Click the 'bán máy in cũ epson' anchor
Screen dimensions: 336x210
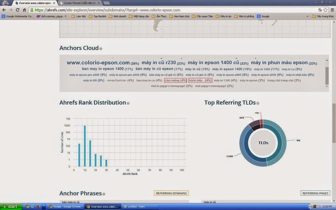(154, 69)
